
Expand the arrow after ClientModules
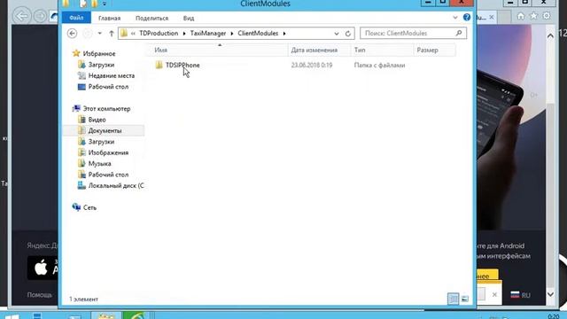point(284,34)
